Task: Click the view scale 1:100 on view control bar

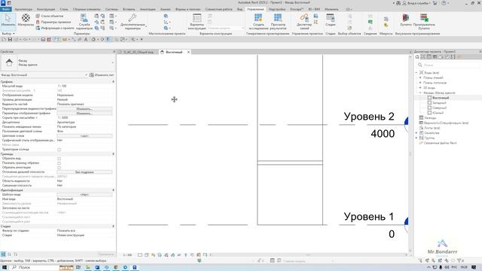Action: coord(127,255)
